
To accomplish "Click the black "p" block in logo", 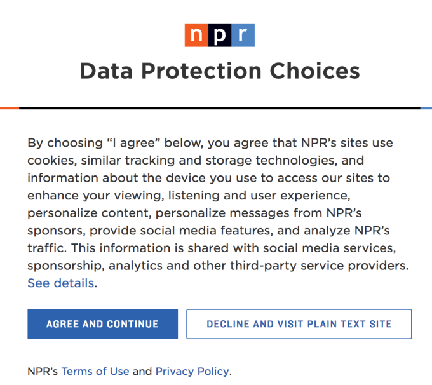I will coord(220,35).
